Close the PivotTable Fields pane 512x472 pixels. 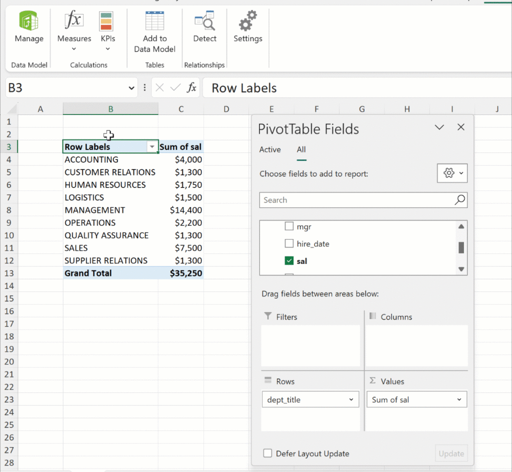(461, 127)
